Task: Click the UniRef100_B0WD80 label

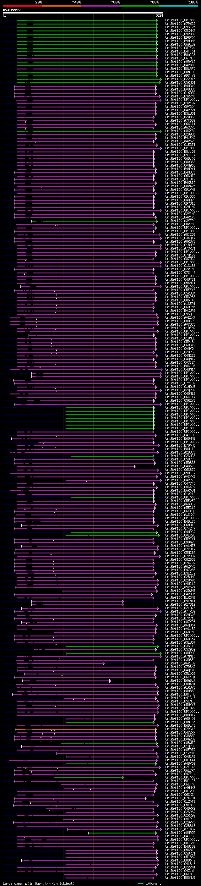Action: pos(180,90)
